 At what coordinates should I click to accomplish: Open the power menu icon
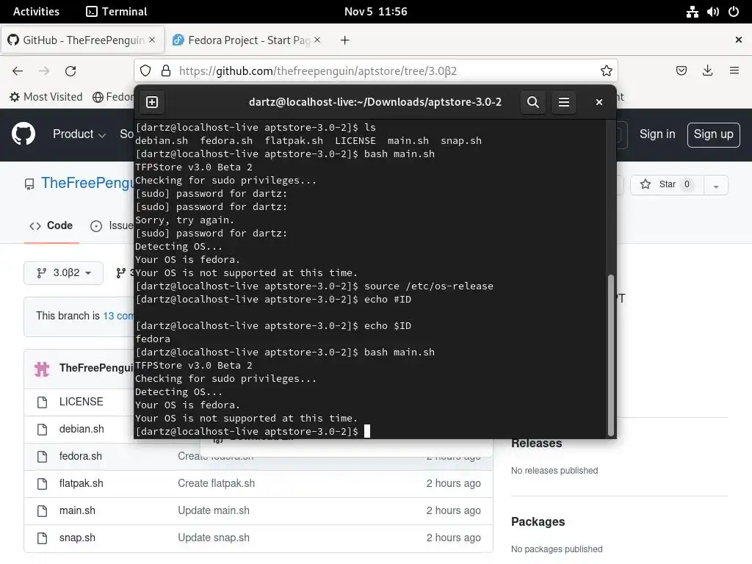[734, 12]
